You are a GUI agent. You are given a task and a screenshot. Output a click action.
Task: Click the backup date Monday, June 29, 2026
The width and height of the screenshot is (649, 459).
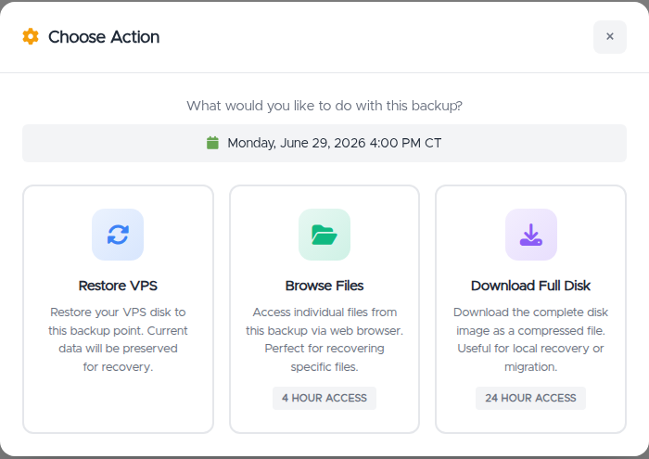[335, 143]
